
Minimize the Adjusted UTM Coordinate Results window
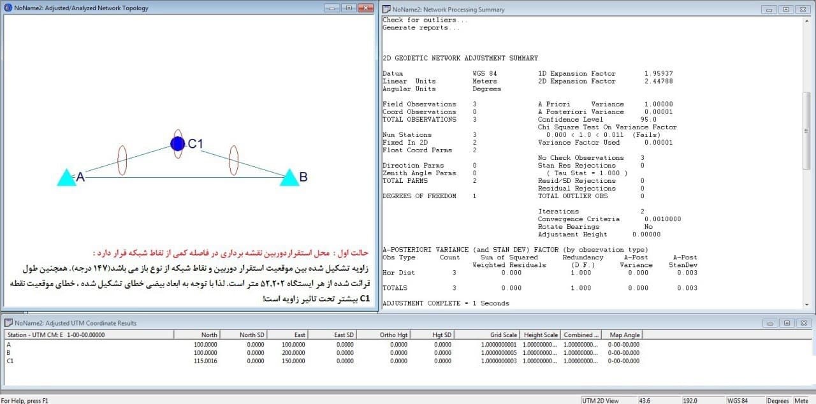769,323
